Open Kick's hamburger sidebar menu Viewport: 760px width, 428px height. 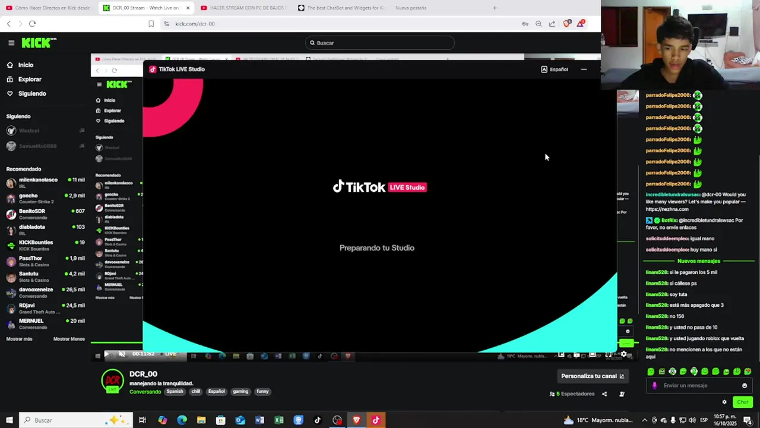[x=11, y=43]
